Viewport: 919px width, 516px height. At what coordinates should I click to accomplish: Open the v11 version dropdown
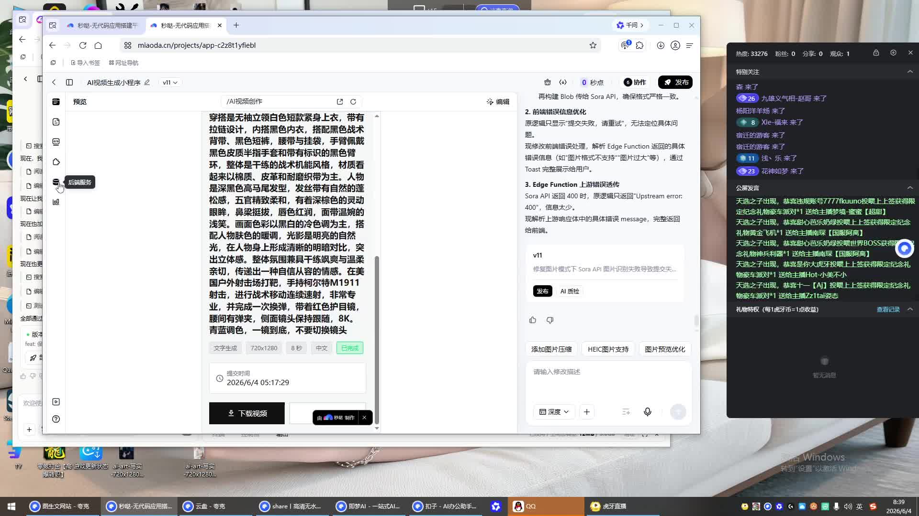170,83
